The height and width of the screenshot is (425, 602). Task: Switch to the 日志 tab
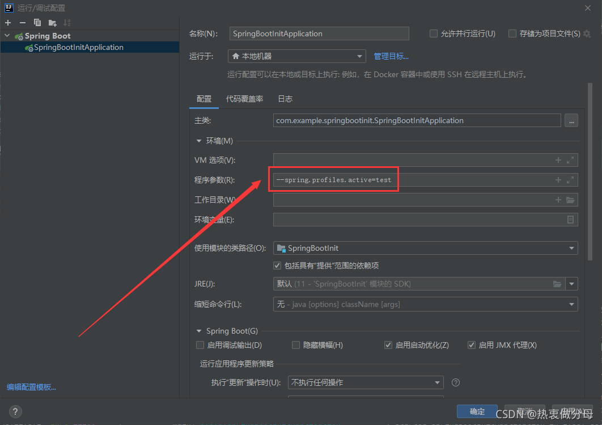pyautogui.click(x=285, y=99)
